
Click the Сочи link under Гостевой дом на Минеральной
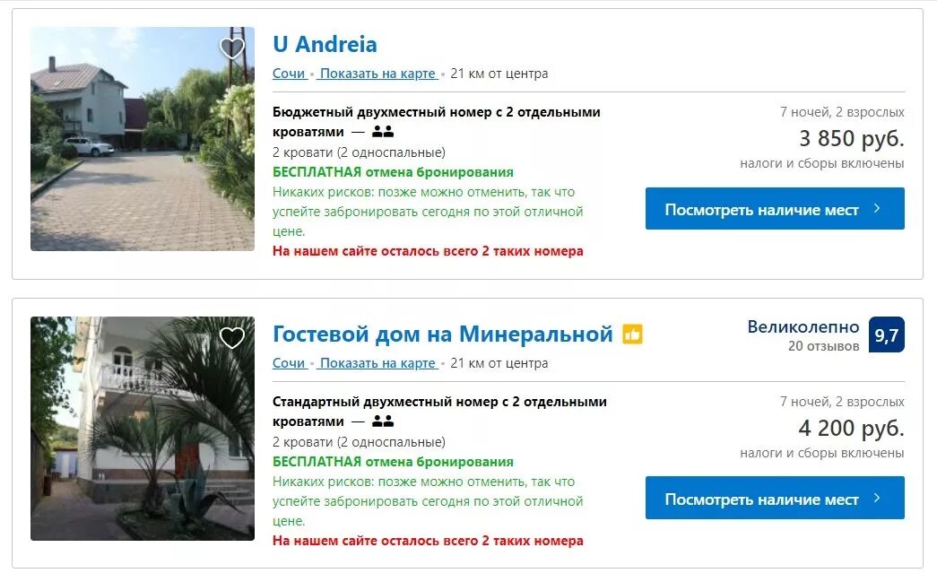[x=290, y=363]
